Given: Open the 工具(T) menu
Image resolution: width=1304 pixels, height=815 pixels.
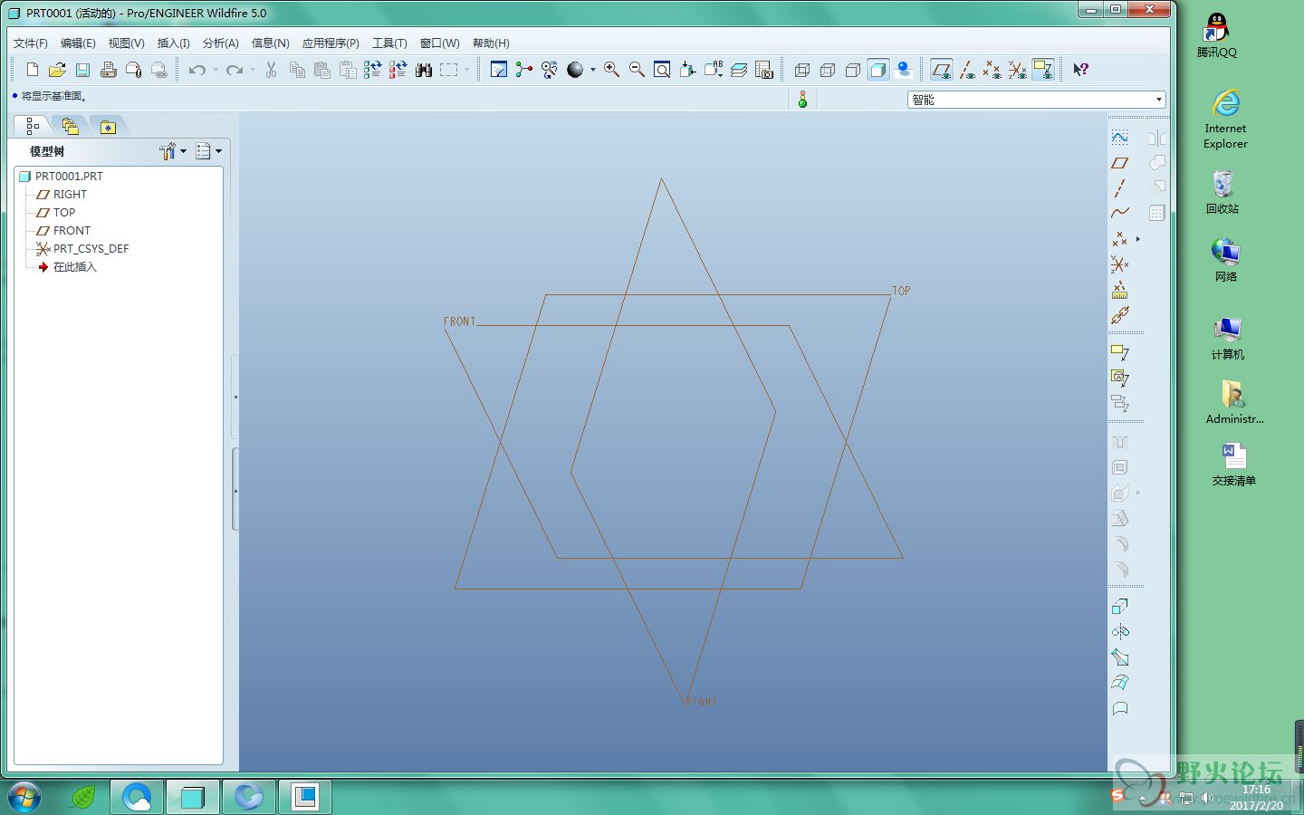Looking at the screenshot, I should point(389,43).
